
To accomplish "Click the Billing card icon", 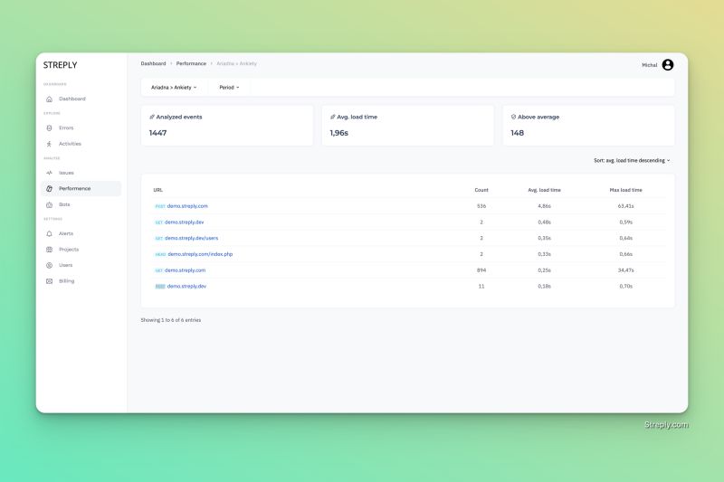I will point(50,281).
